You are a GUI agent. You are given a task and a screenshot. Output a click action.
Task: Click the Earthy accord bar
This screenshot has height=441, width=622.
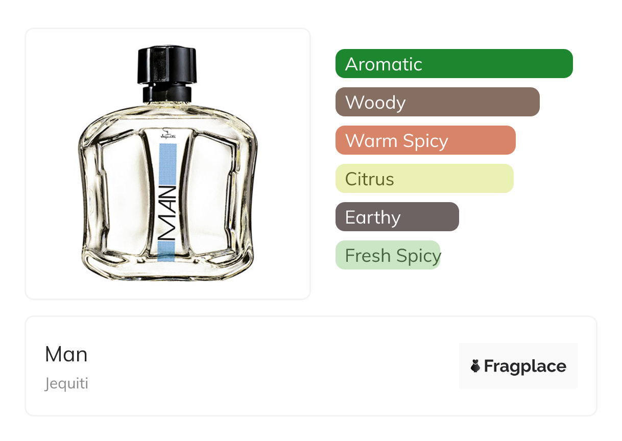(x=397, y=217)
